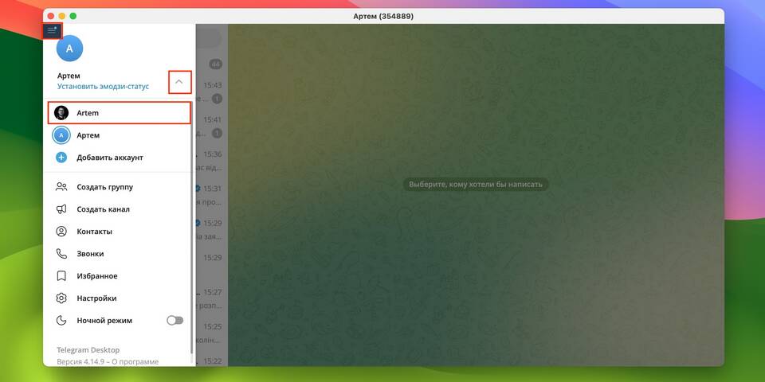This screenshot has height=382, width=765.
Task: Open Звонки via the phone icon
Action: pos(61,254)
